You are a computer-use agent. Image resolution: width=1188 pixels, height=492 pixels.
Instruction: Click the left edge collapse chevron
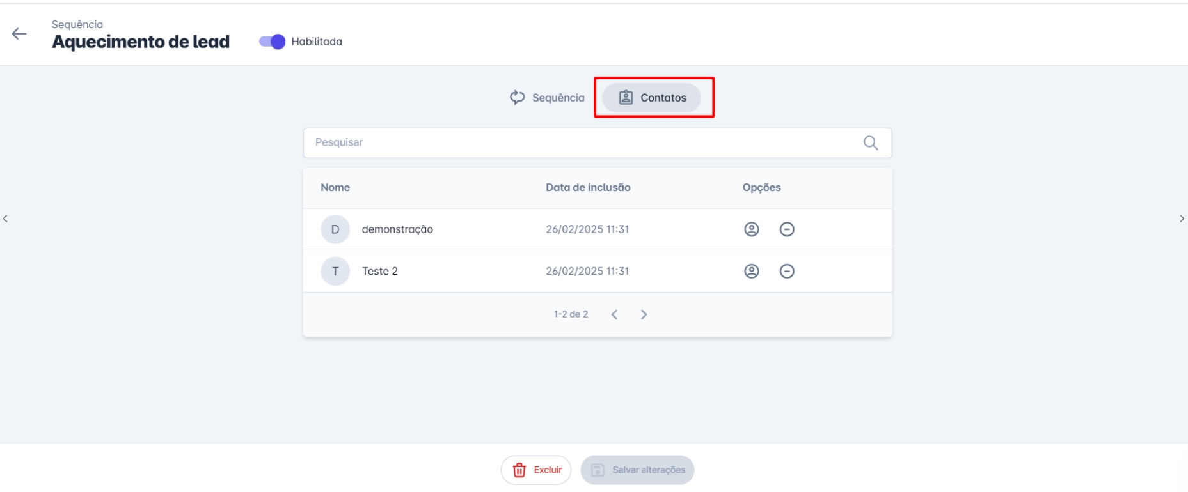coord(6,219)
